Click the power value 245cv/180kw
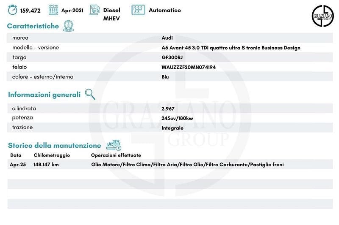 [x=177, y=118]
